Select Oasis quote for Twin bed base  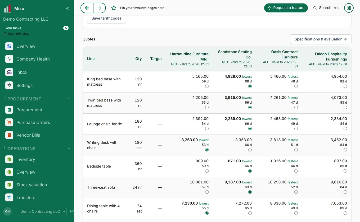pyautogui.click(x=296, y=108)
